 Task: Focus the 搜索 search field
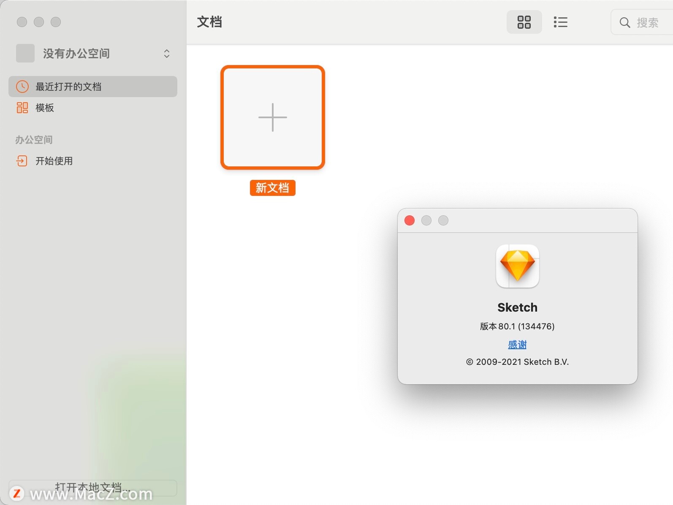642,22
